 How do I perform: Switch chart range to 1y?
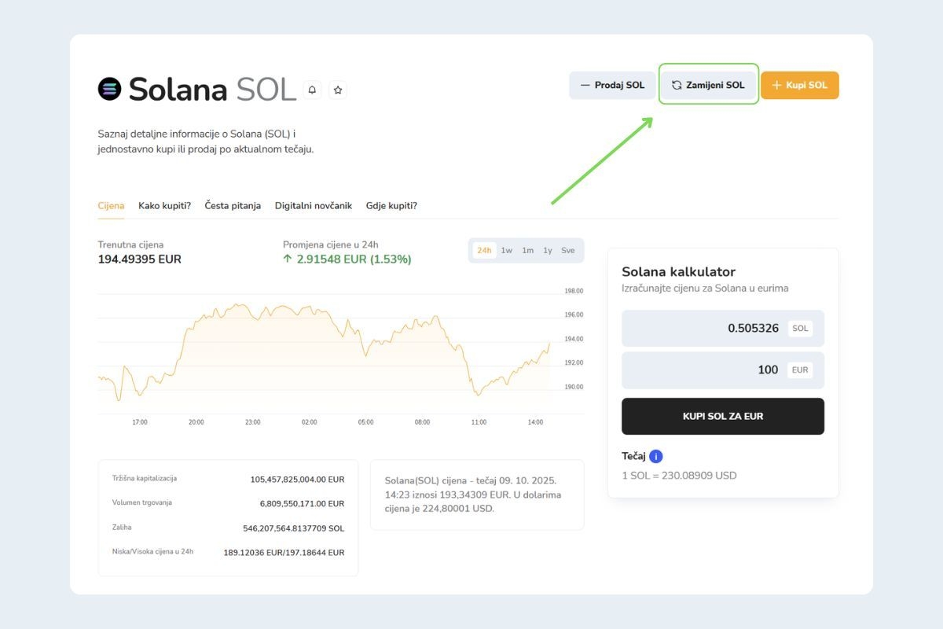(x=548, y=250)
